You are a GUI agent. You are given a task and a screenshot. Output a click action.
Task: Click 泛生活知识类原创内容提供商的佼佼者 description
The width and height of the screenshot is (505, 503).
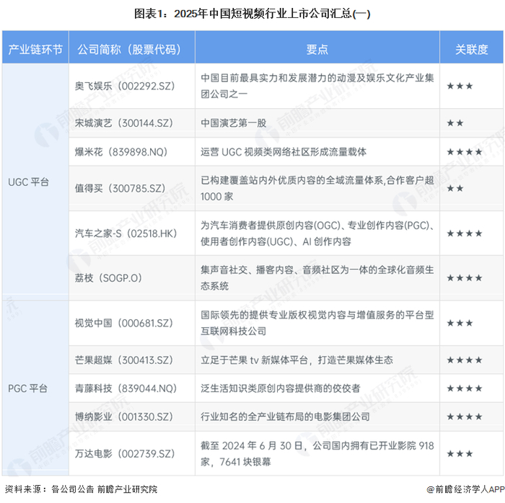tap(280, 388)
